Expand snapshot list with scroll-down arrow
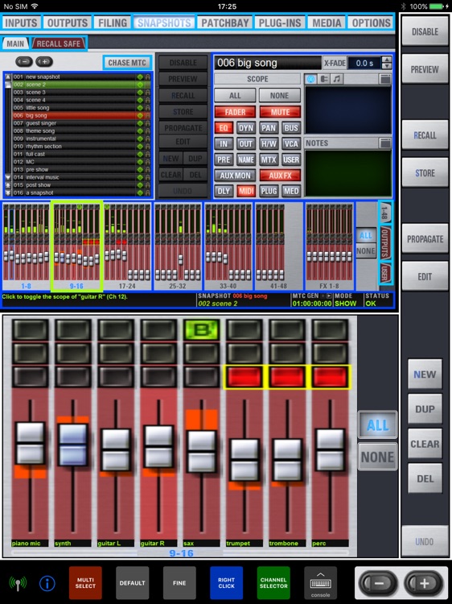The width and height of the screenshot is (452, 604). click(8, 177)
